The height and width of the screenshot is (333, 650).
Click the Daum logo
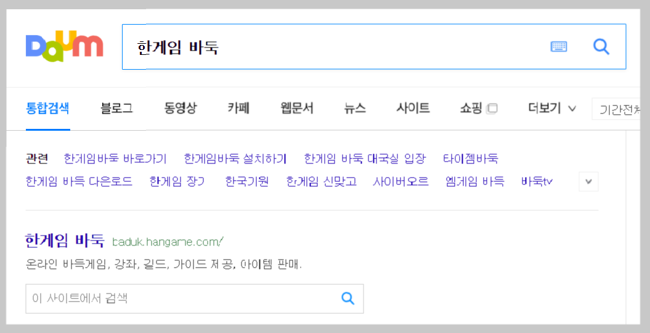pos(64,46)
